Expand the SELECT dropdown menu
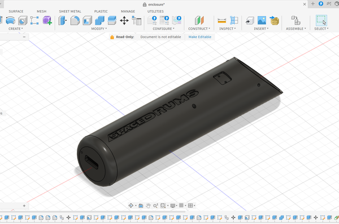 pos(321,29)
